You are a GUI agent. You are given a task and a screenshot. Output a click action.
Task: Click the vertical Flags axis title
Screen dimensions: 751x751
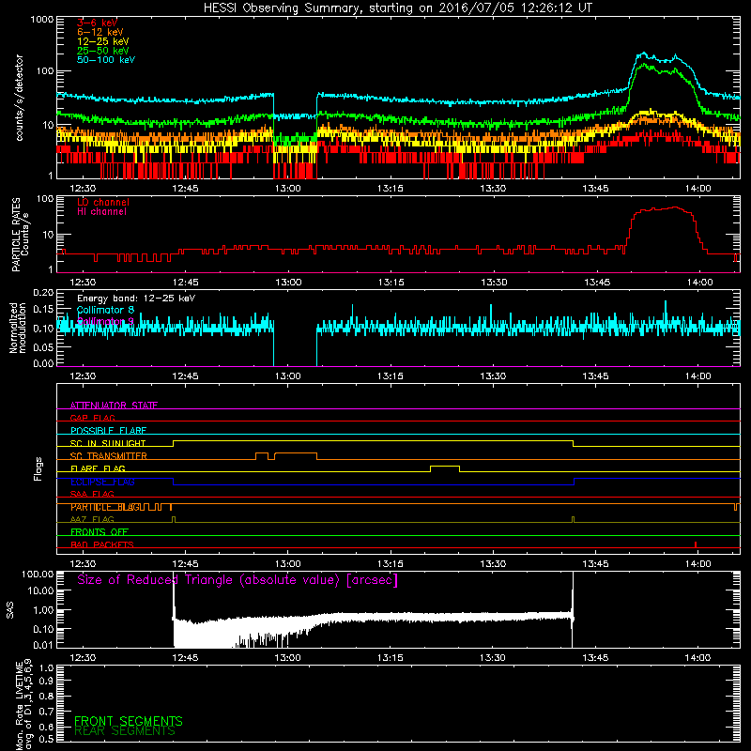tap(38, 468)
